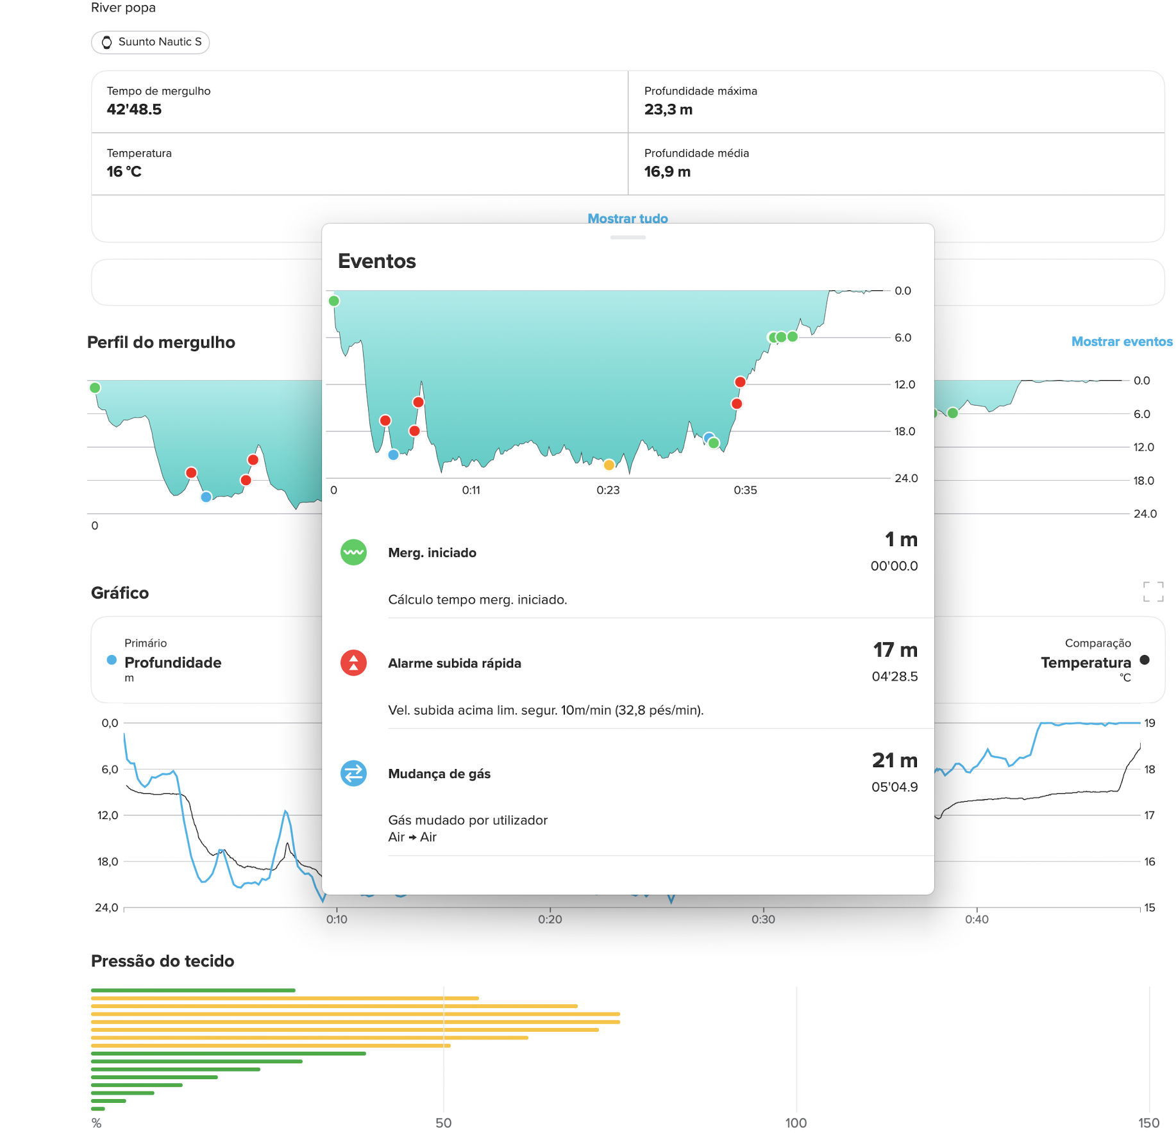
Task: Click the red fast ascent alarm icon
Action: coord(353,663)
